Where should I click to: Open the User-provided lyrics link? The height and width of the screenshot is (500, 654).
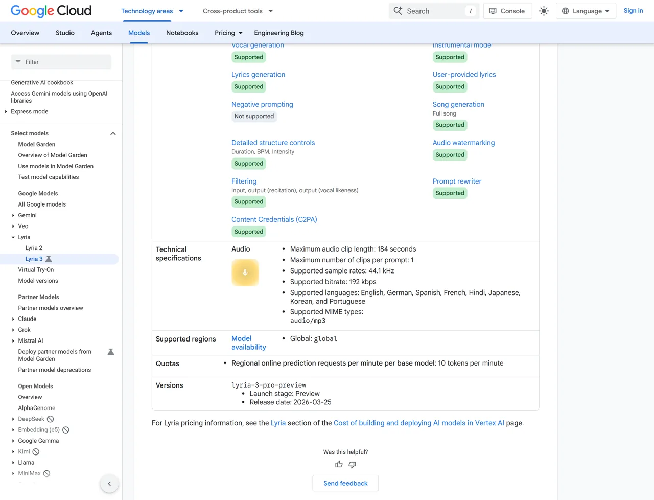pyautogui.click(x=464, y=75)
